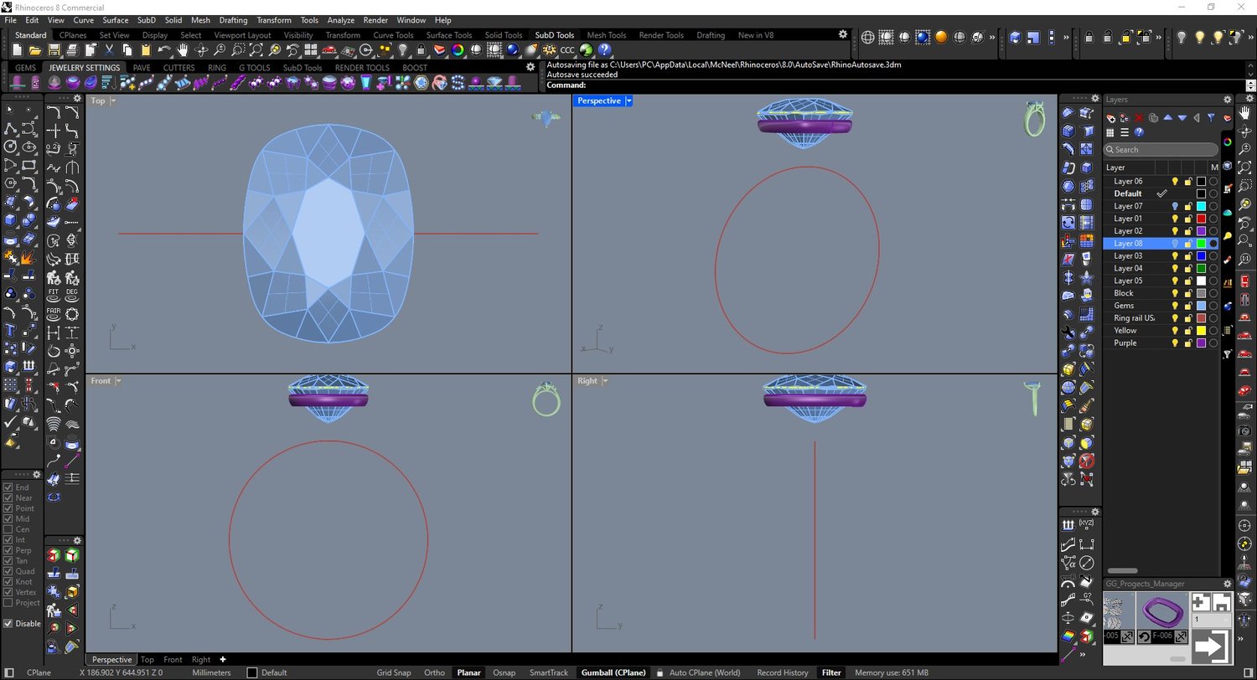
Task: Click the wireframe globe display icon in top toolbar
Action: tap(867, 37)
